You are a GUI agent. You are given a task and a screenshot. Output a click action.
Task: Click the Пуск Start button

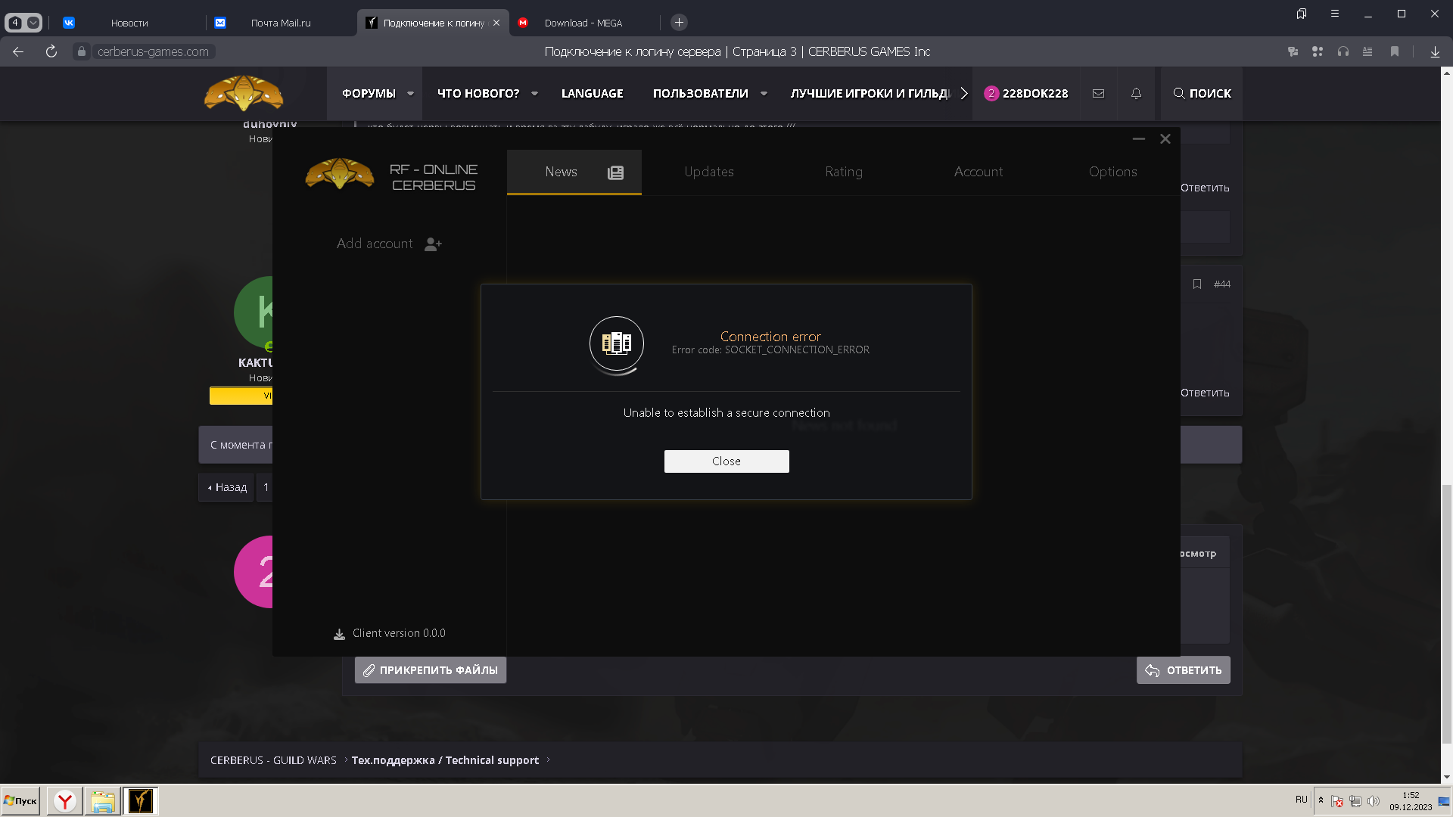click(20, 801)
